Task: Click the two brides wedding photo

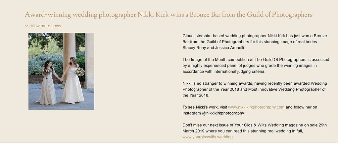Action: coord(61,71)
